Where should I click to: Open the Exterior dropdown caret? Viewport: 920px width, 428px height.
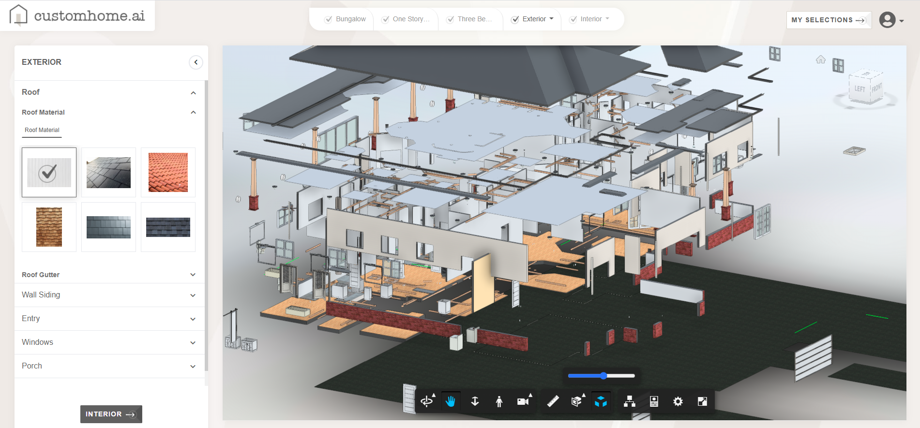[551, 19]
